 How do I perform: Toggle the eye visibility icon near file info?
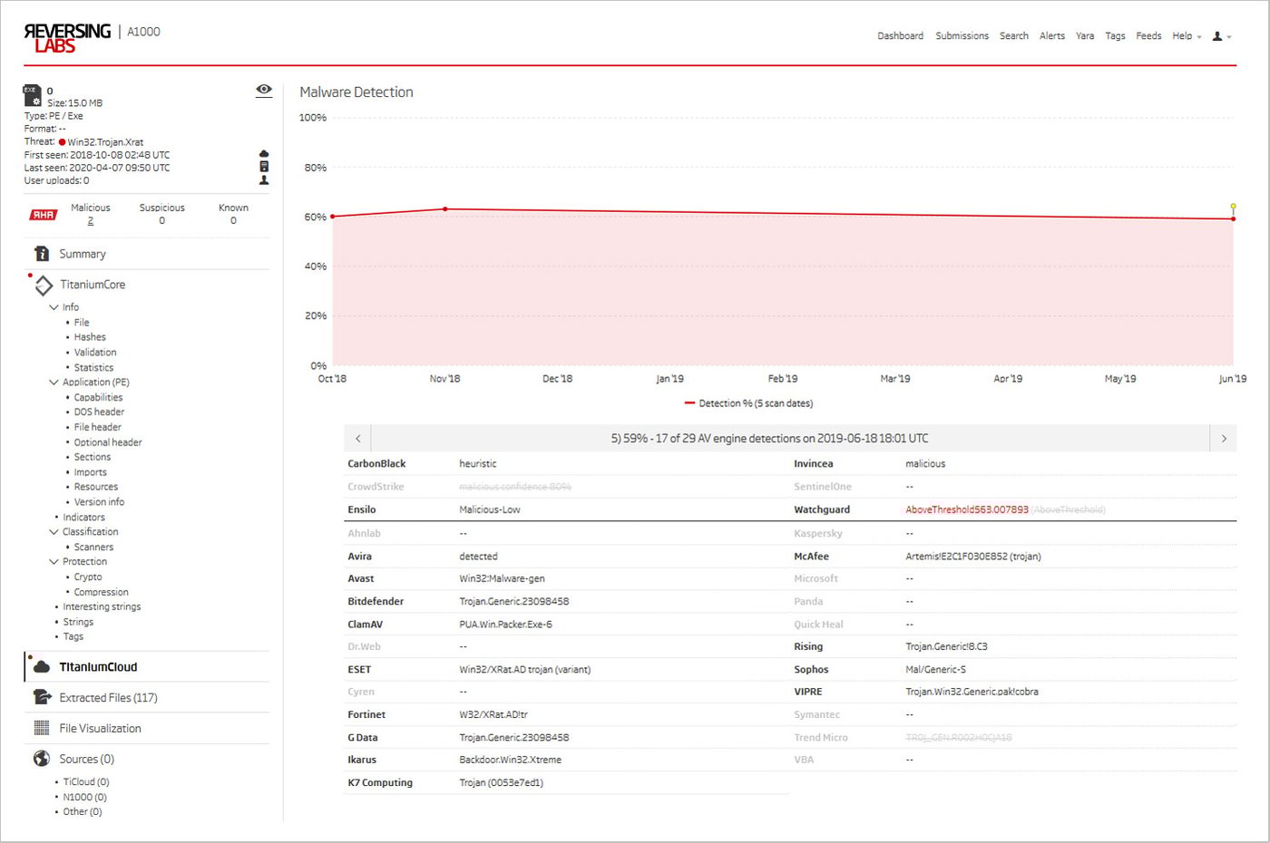(264, 89)
